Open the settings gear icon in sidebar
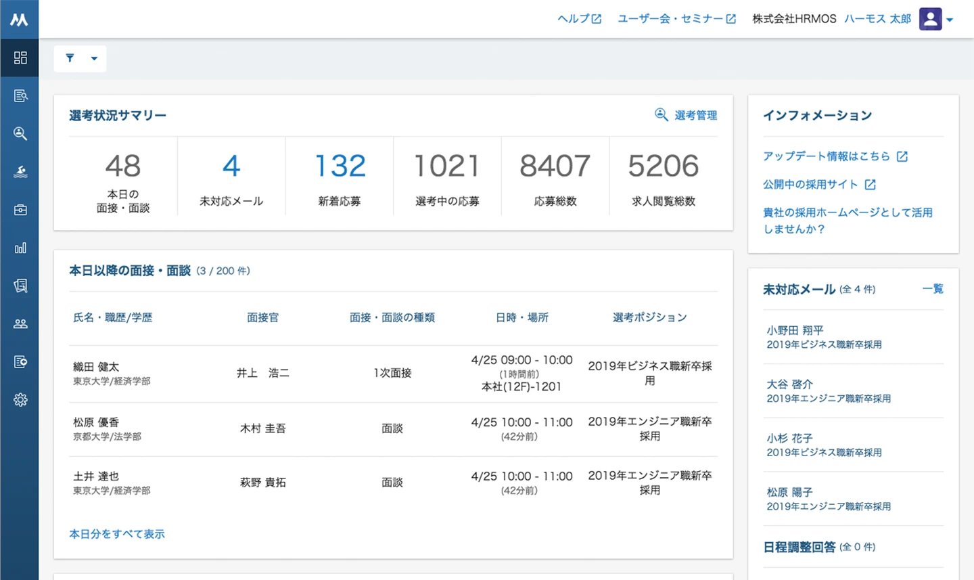Image resolution: width=974 pixels, height=580 pixels. tap(20, 399)
